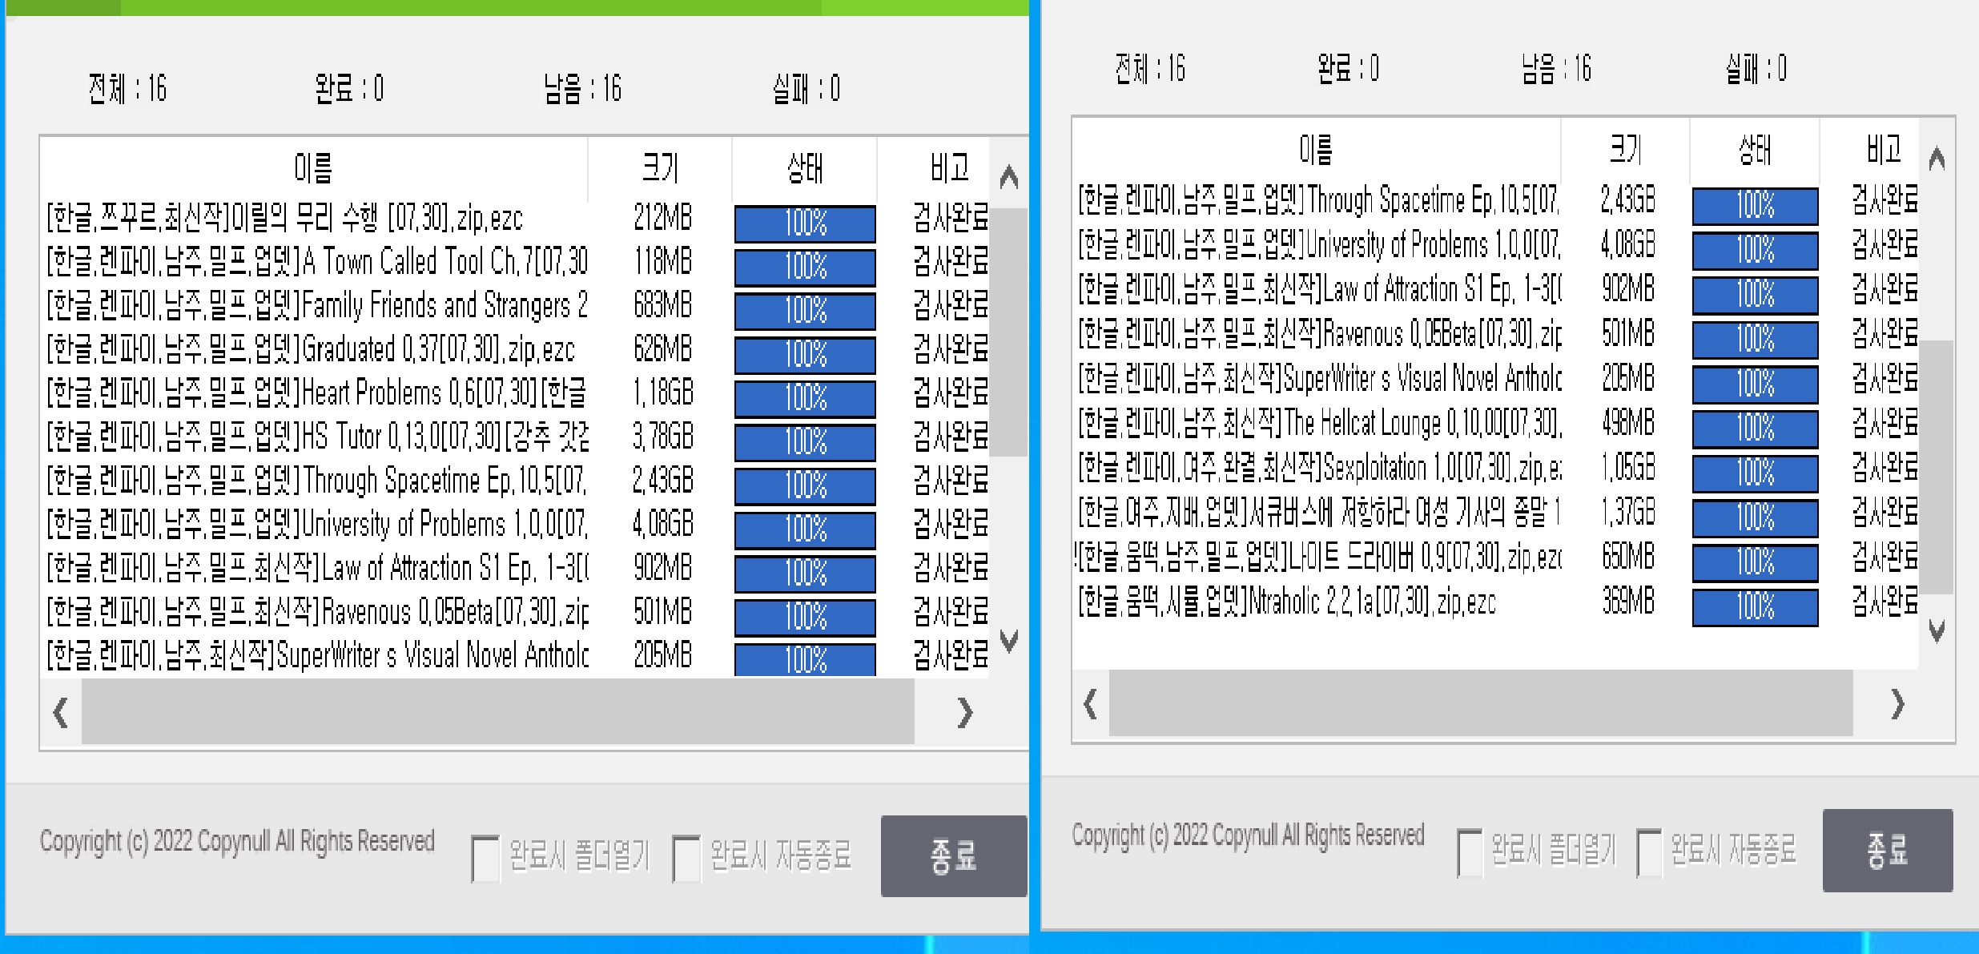Click left horizontal scroll arrow in left window

point(61,712)
